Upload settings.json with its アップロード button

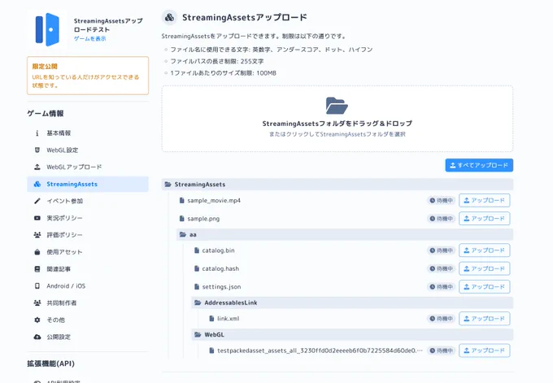point(484,287)
